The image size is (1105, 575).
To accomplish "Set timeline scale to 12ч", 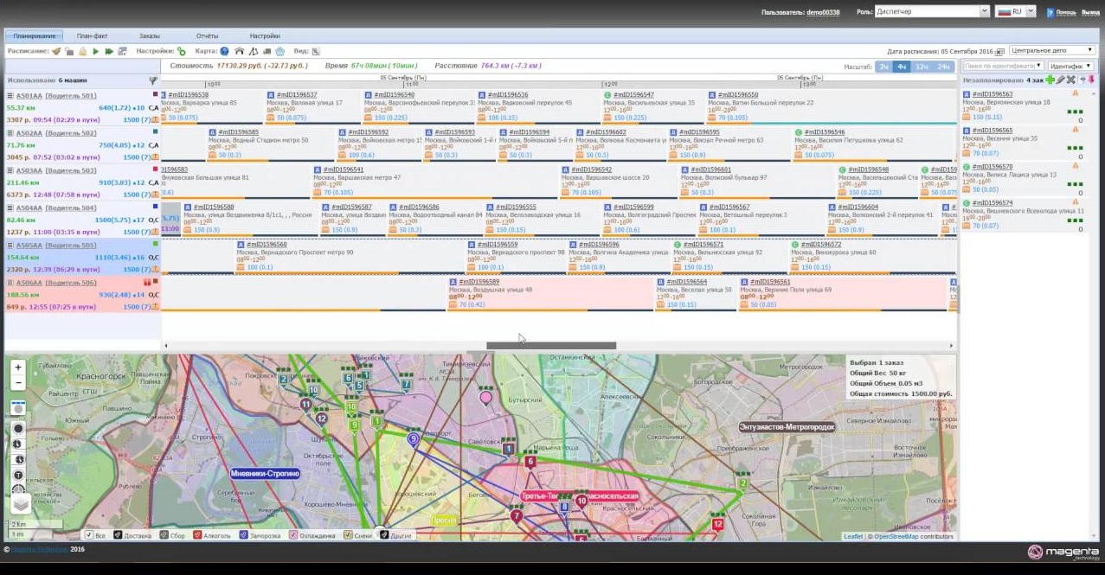I will (x=922, y=67).
